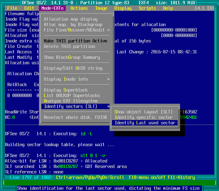Open the Scripts menu

(147, 8)
